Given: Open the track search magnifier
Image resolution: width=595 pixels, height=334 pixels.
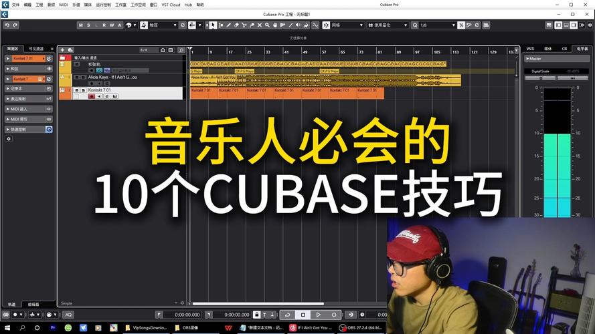Looking at the screenshot, I should 181,50.
